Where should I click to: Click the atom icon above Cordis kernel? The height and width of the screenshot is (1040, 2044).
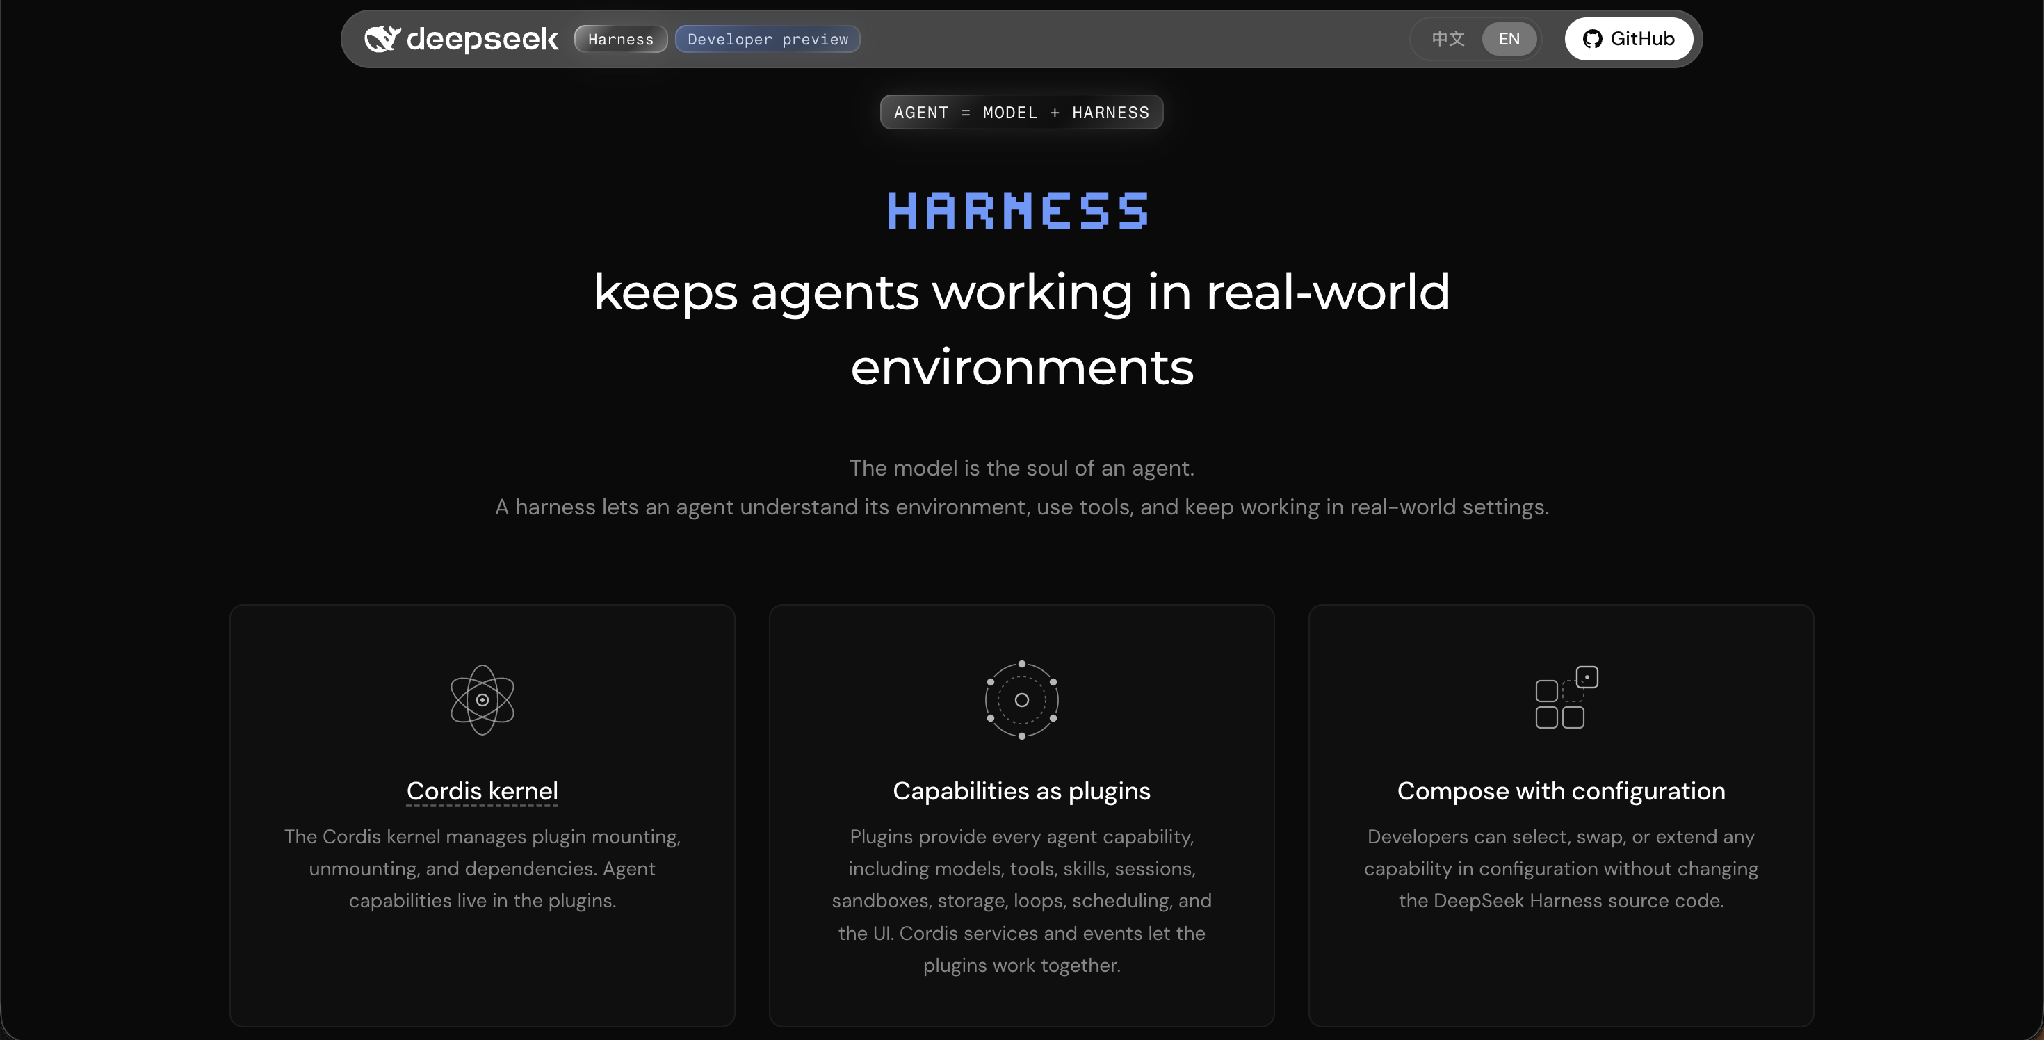pos(482,699)
